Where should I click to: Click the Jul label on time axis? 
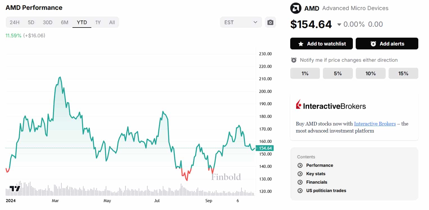click(x=157, y=201)
